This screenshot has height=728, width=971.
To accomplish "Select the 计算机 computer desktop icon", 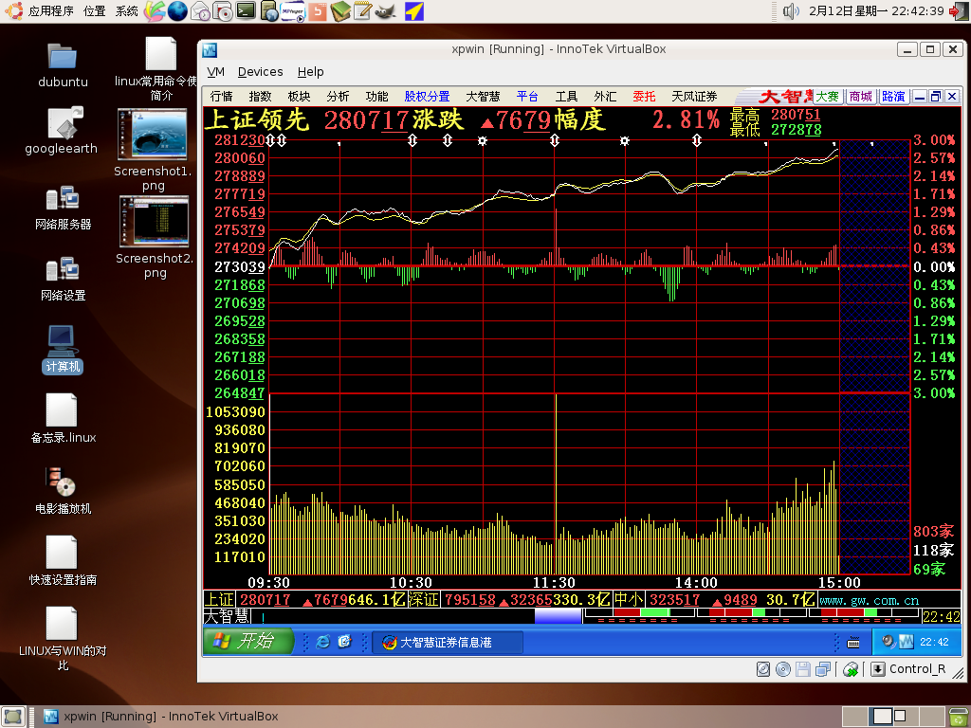I will [x=62, y=349].
